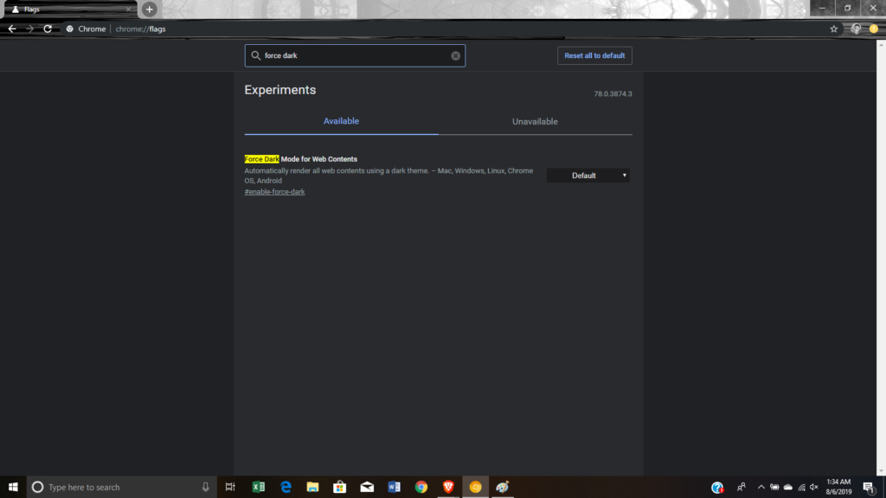Image resolution: width=886 pixels, height=498 pixels.
Task: Click the Experiments heading
Action: [280, 90]
